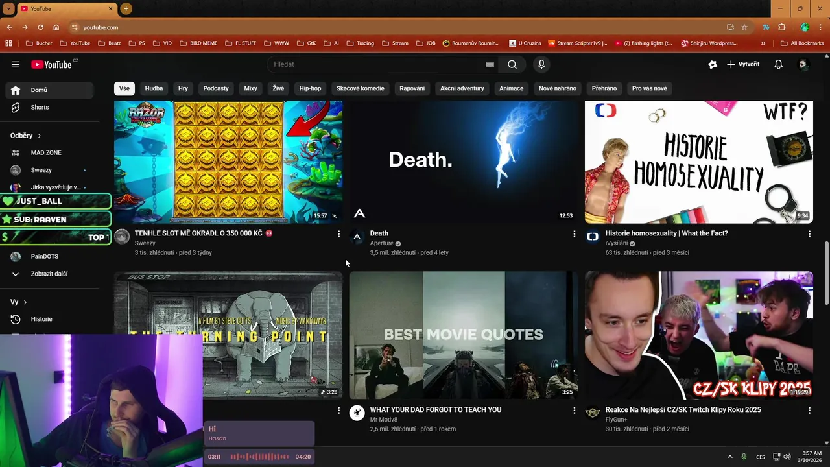
Task: Select the Podcasty filter chip
Action: 216,88
